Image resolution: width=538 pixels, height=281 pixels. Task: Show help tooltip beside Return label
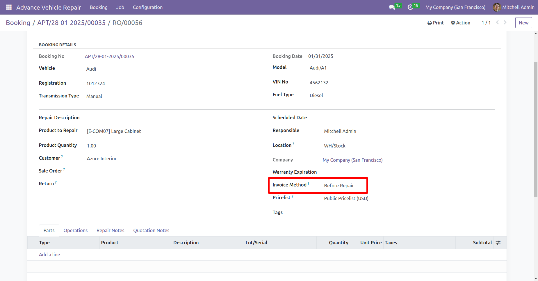[x=56, y=182]
